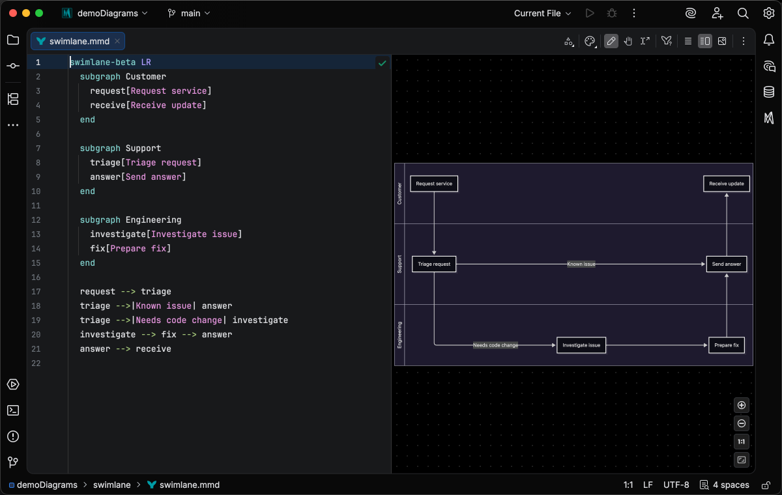
Task: Toggle the pencil edit mode
Action: click(611, 41)
